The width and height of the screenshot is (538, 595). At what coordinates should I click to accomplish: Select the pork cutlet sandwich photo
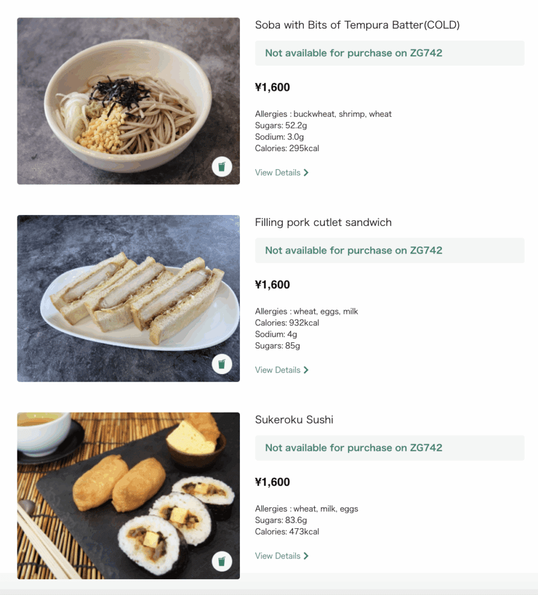pyautogui.click(x=128, y=298)
